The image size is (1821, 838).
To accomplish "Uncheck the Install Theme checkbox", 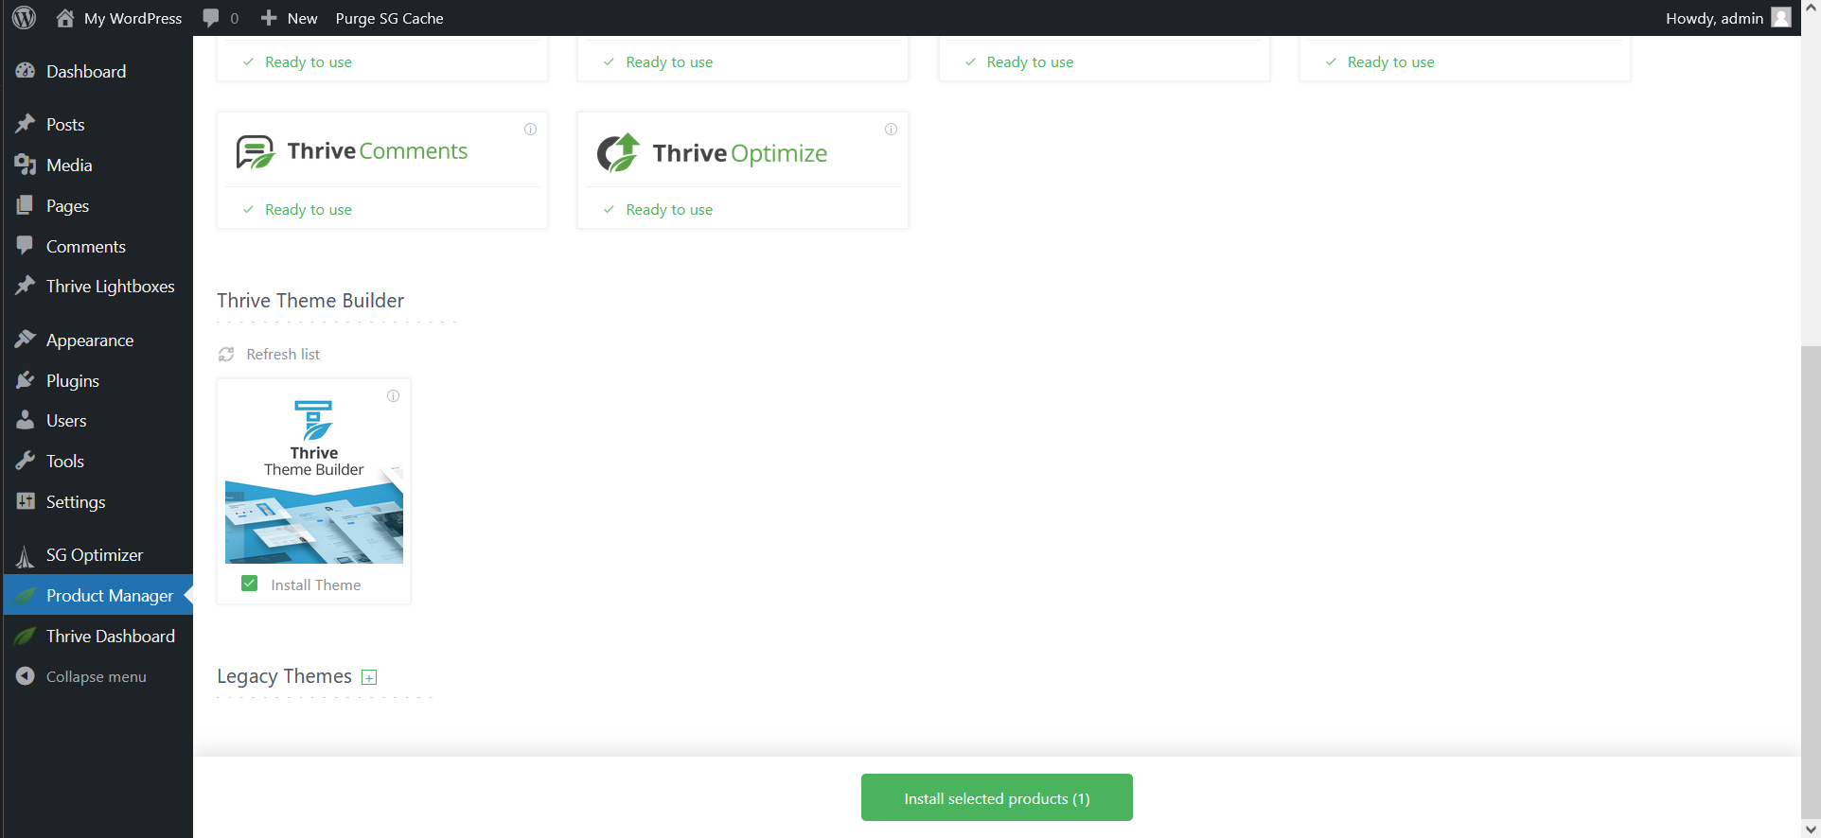I will [250, 584].
